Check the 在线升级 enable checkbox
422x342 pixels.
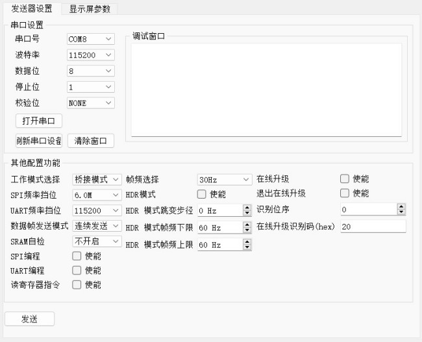tap(345, 178)
